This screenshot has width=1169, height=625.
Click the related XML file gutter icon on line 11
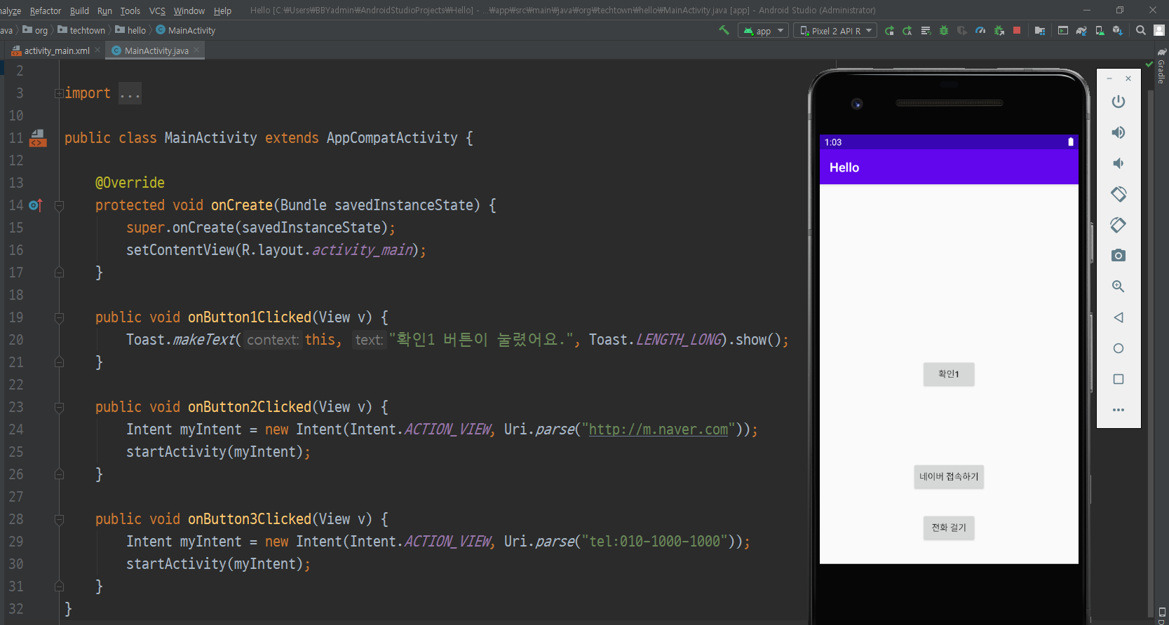click(x=38, y=138)
